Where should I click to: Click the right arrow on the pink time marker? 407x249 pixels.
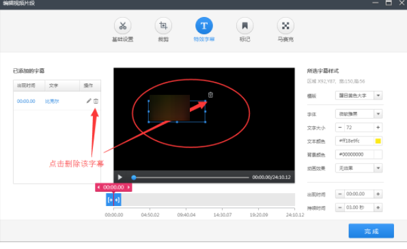(128, 188)
